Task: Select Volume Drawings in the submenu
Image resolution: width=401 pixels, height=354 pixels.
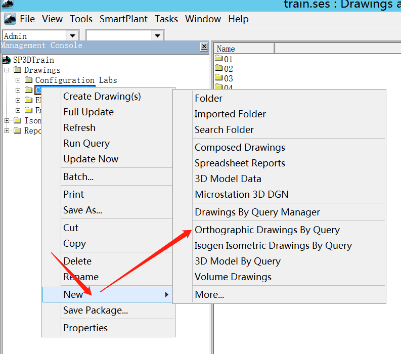Action: (233, 277)
